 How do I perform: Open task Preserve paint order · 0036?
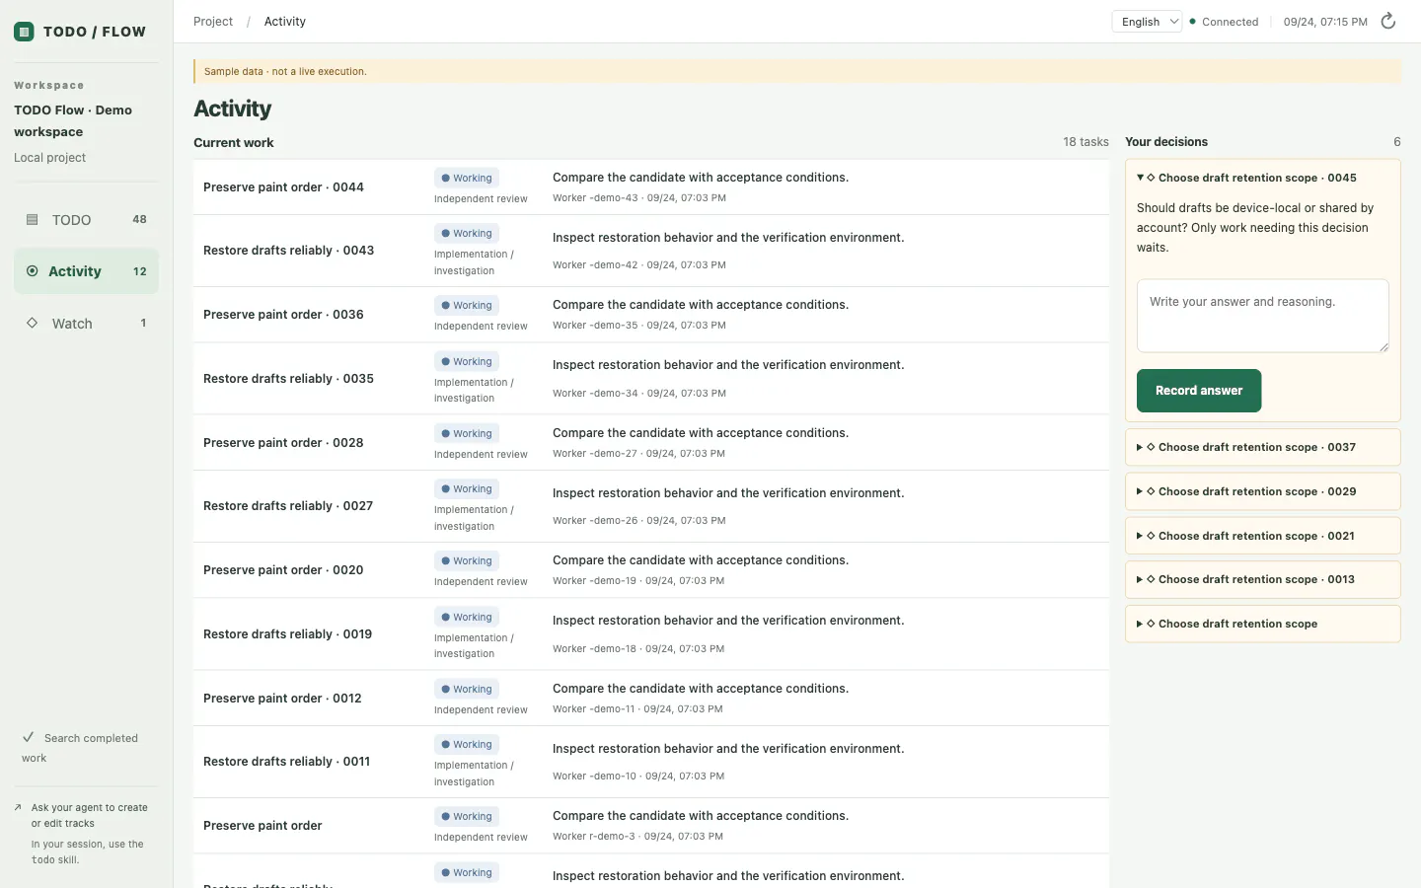click(283, 314)
